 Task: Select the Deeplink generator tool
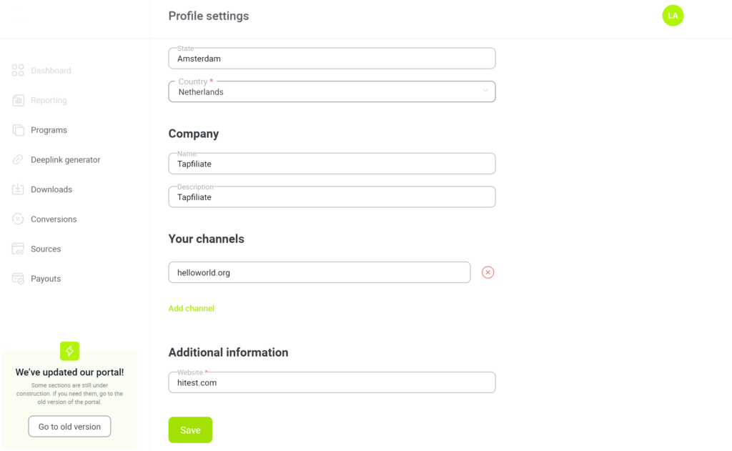(x=65, y=159)
